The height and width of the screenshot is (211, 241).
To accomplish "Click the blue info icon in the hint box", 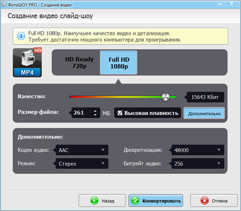I will pos(21,36).
